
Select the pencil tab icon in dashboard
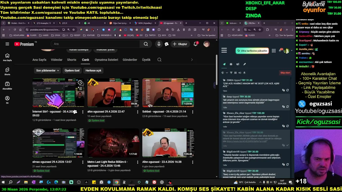click(244, 64)
